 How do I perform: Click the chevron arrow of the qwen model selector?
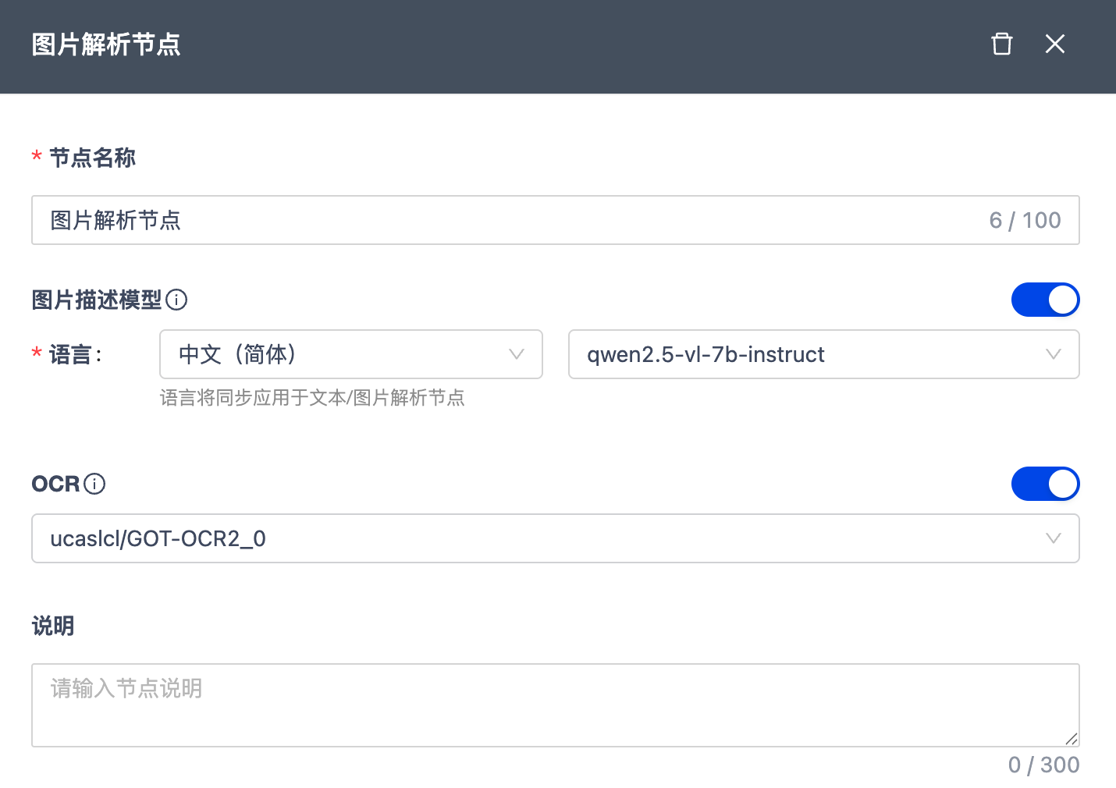pos(1053,354)
